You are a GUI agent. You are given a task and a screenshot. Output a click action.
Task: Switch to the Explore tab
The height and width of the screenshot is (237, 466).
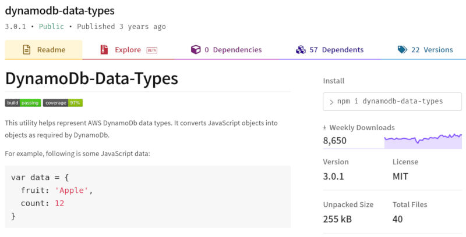[128, 50]
